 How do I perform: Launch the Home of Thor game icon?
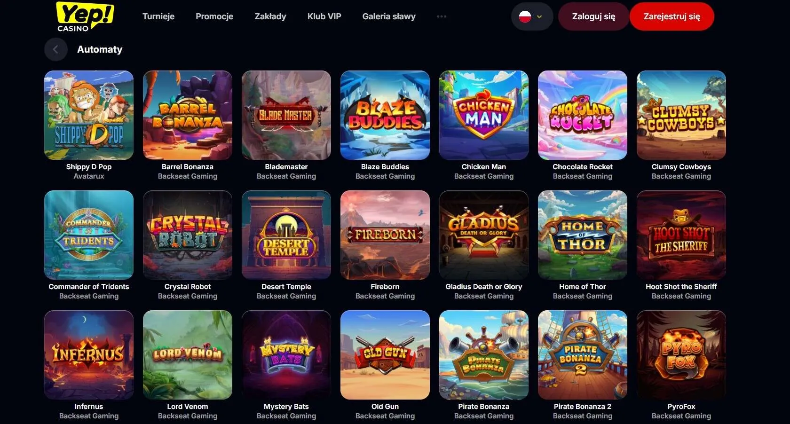(583, 235)
